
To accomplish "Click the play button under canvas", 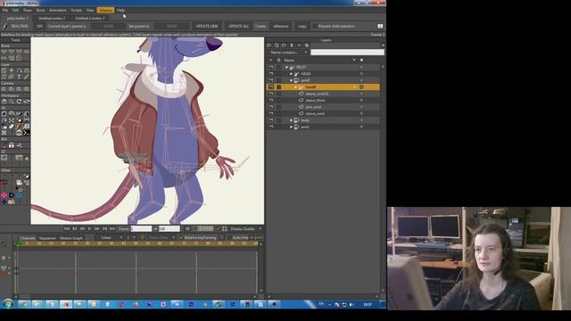I will click(x=89, y=228).
